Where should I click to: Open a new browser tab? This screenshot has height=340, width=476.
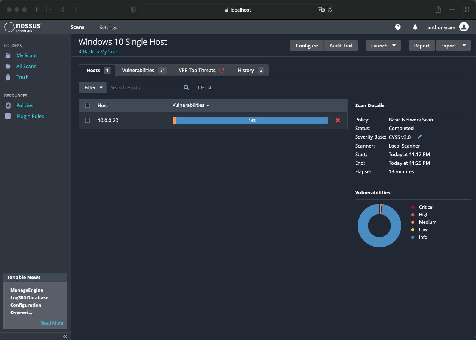(452, 10)
